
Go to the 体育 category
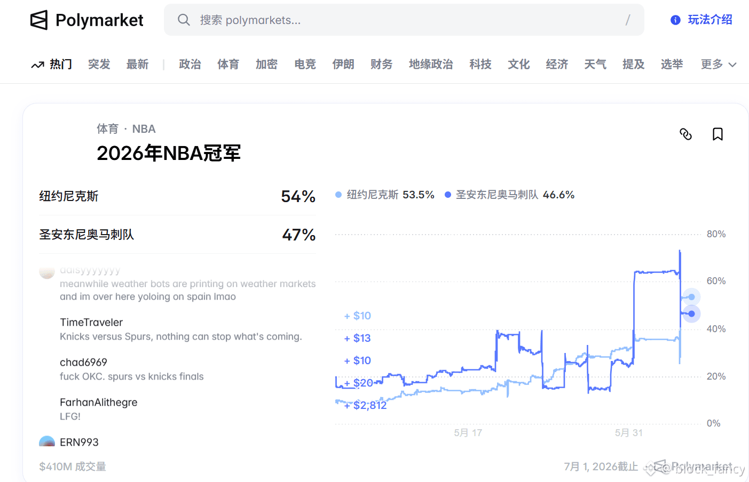pos(228,65)
